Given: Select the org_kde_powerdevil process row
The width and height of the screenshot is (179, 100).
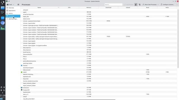Looking at the screenshot, I should pyautogui.click(x=99, y=99).
